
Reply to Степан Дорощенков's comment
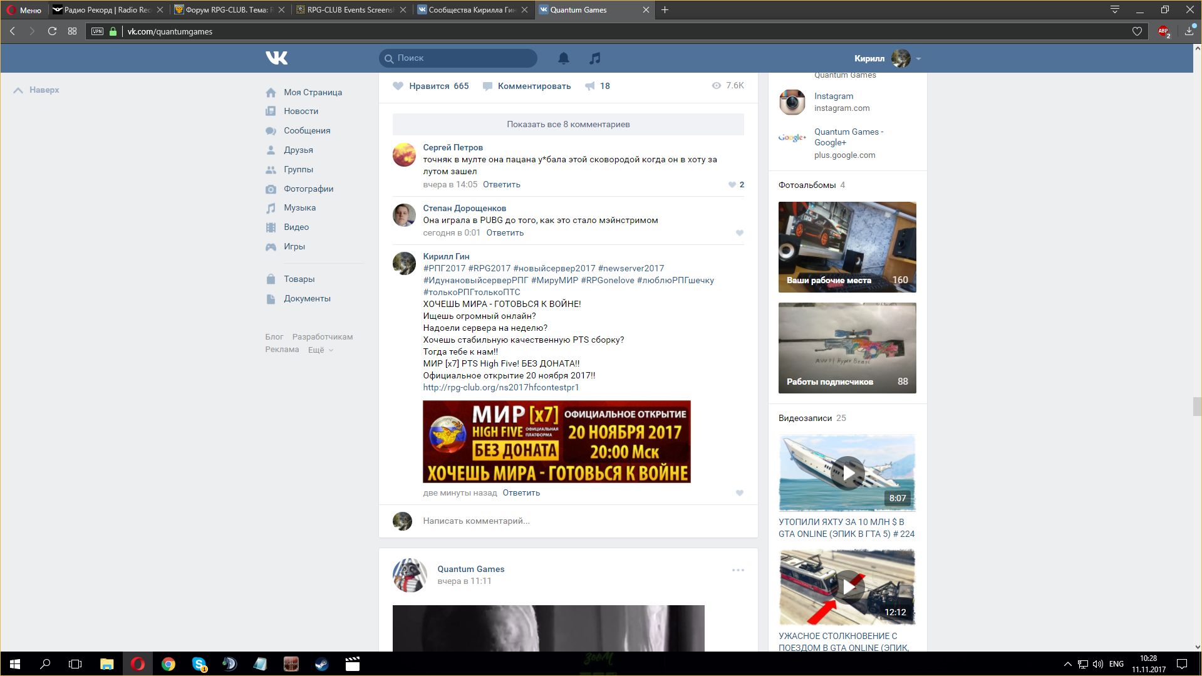[x=505, y=233]
